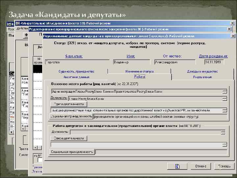This screenshot has height=178, width=237.
Task: Open Действия menu in Избирательные объединения window
Action: (22, 28)
